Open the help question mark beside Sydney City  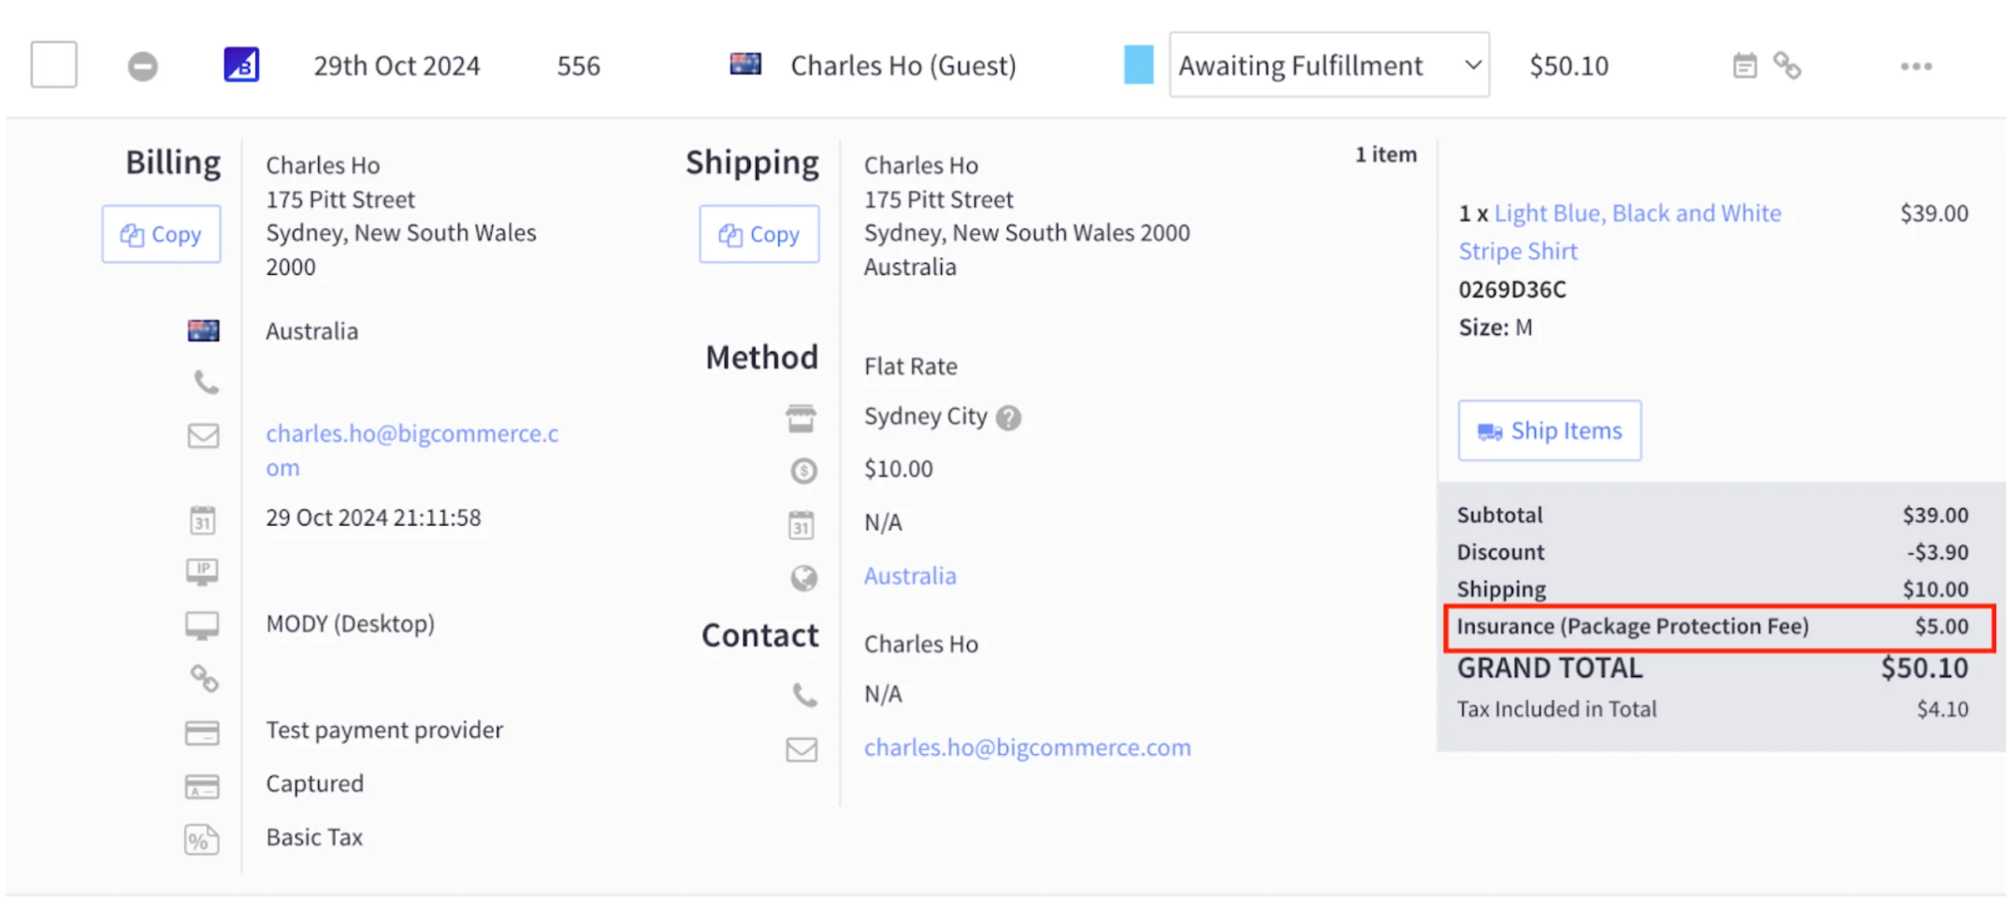[x=1008, y=417]
